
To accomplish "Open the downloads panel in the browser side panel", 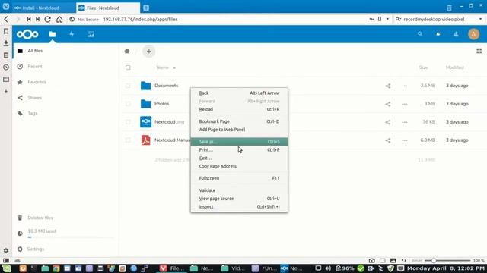I will click(x=6, y=43).
